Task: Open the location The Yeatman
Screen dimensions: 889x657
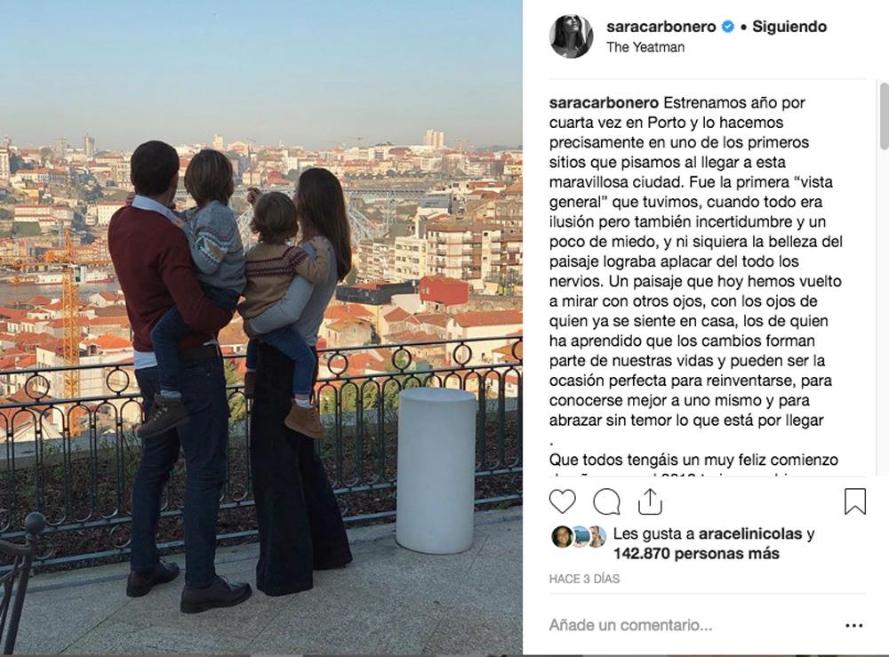Action: (x=645, y=47)
